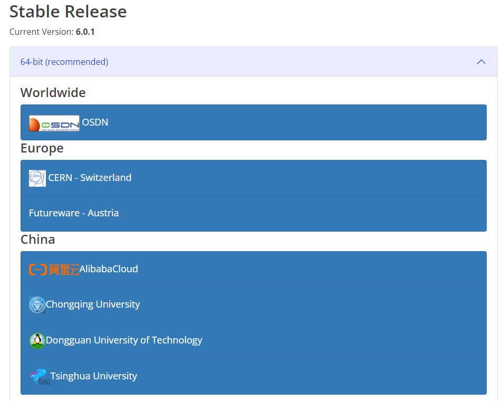Choose the AlibabaCloud mirror text
The height and width of the screenshot is (401, 502).
tap(109, 269)
